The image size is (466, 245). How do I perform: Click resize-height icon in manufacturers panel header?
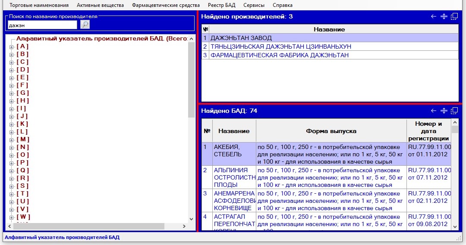point(444,17)
